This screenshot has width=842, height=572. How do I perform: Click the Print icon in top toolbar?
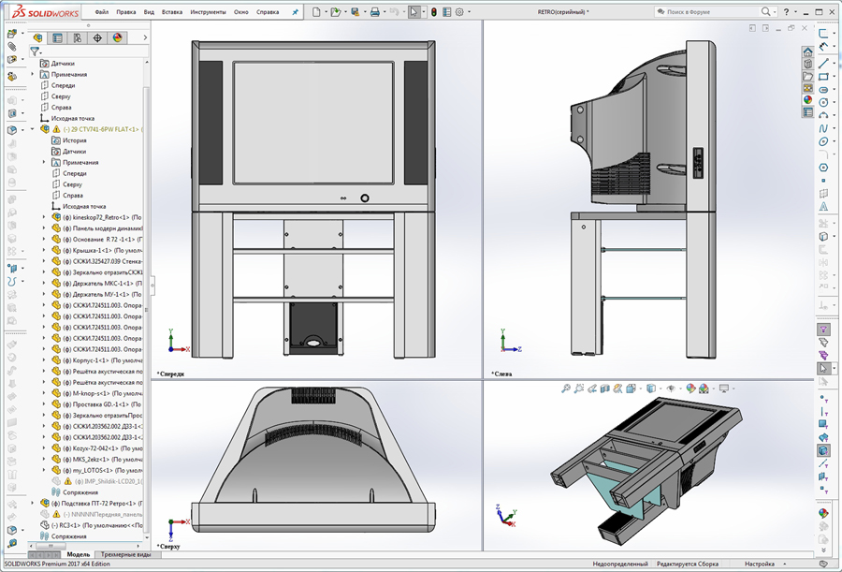pyautogui.click(x=374, y=11)
